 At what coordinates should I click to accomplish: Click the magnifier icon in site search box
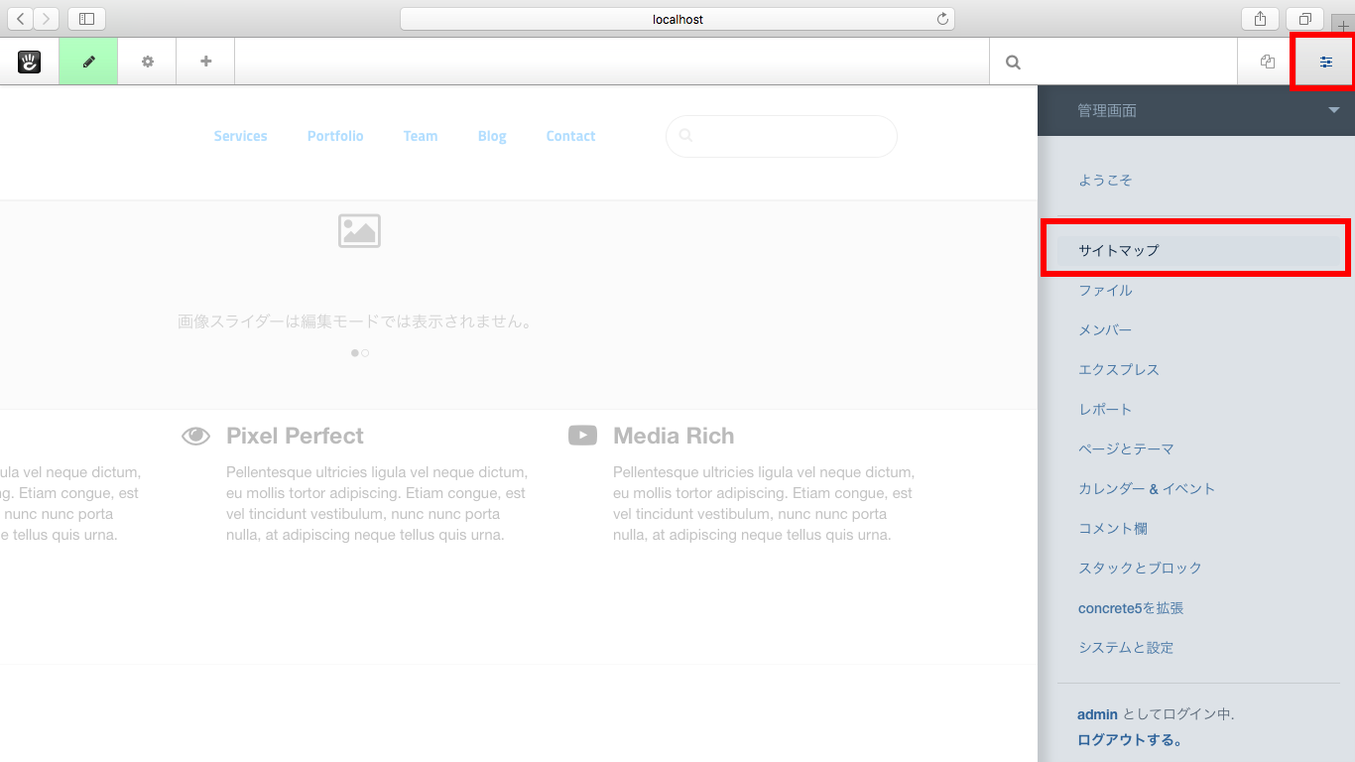pyautogui.click(x=686, y=136)
